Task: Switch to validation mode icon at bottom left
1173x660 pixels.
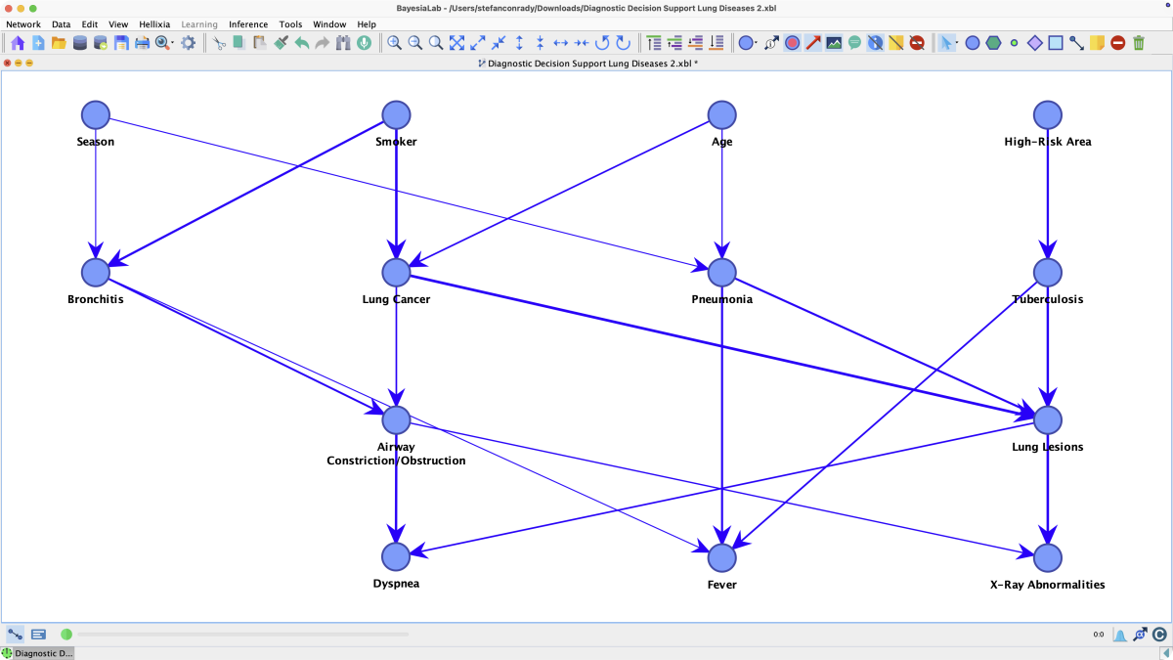Action: tap(38, 635)
